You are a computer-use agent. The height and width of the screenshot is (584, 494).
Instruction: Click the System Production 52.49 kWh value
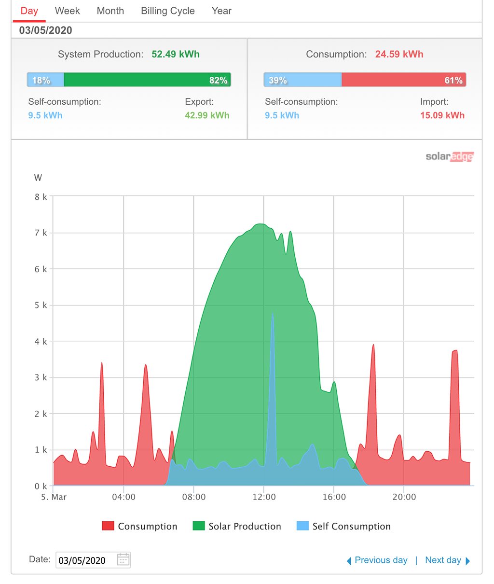176,55
